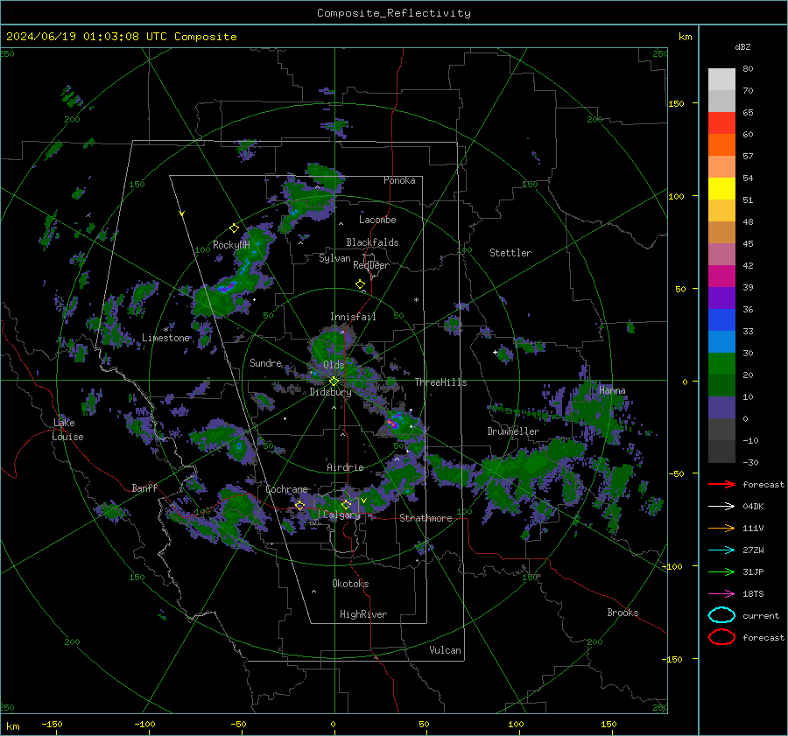Click the Didsbury town label
The height and width of the screenshot is (736, 788).
(330, 392)
